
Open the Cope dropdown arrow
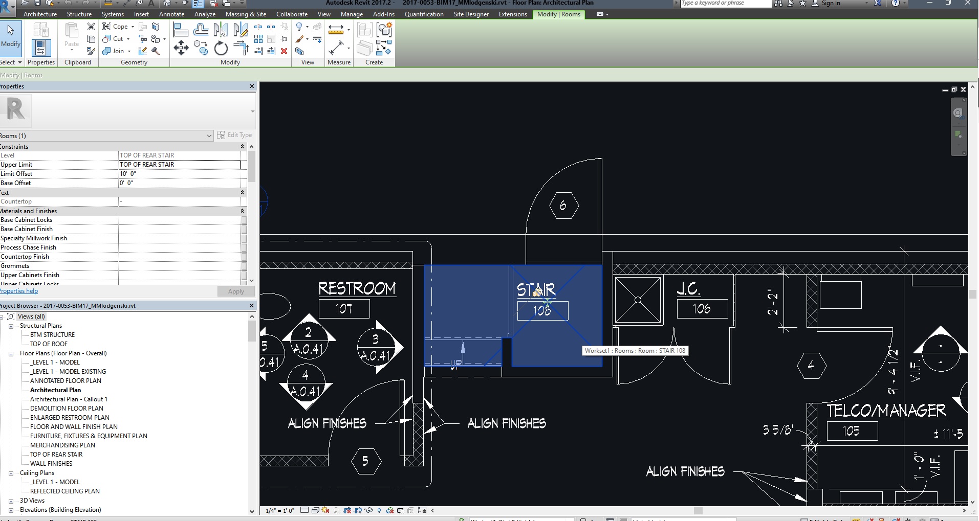coord(133,27)
